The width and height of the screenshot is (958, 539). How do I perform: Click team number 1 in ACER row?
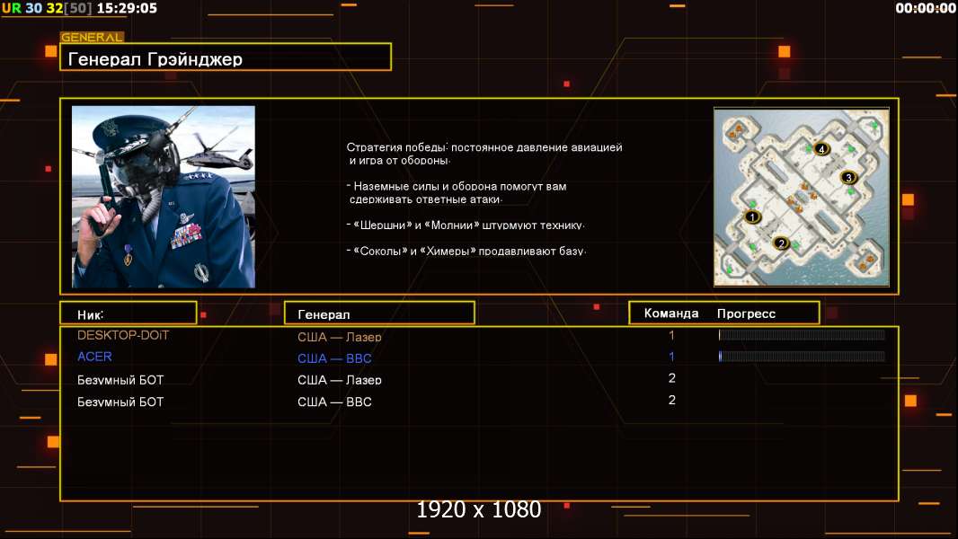pos(671,357)
